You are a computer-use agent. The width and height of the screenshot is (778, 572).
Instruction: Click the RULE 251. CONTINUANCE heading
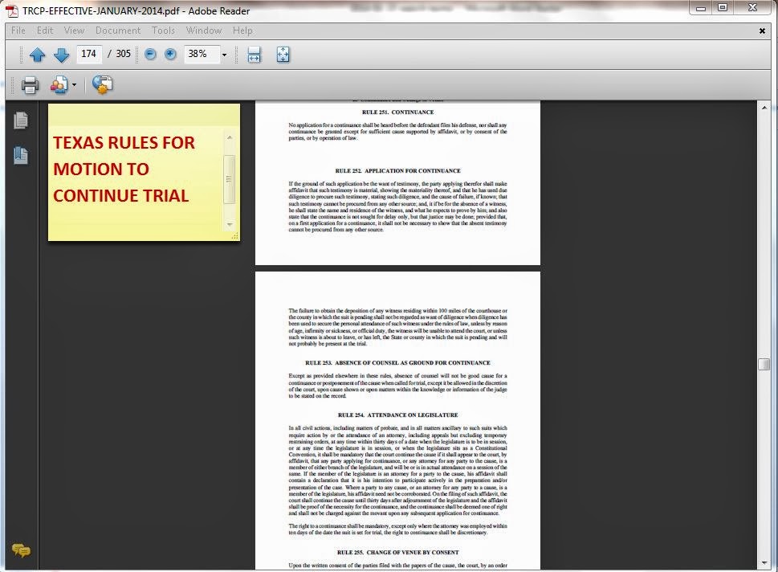[398, 112]
